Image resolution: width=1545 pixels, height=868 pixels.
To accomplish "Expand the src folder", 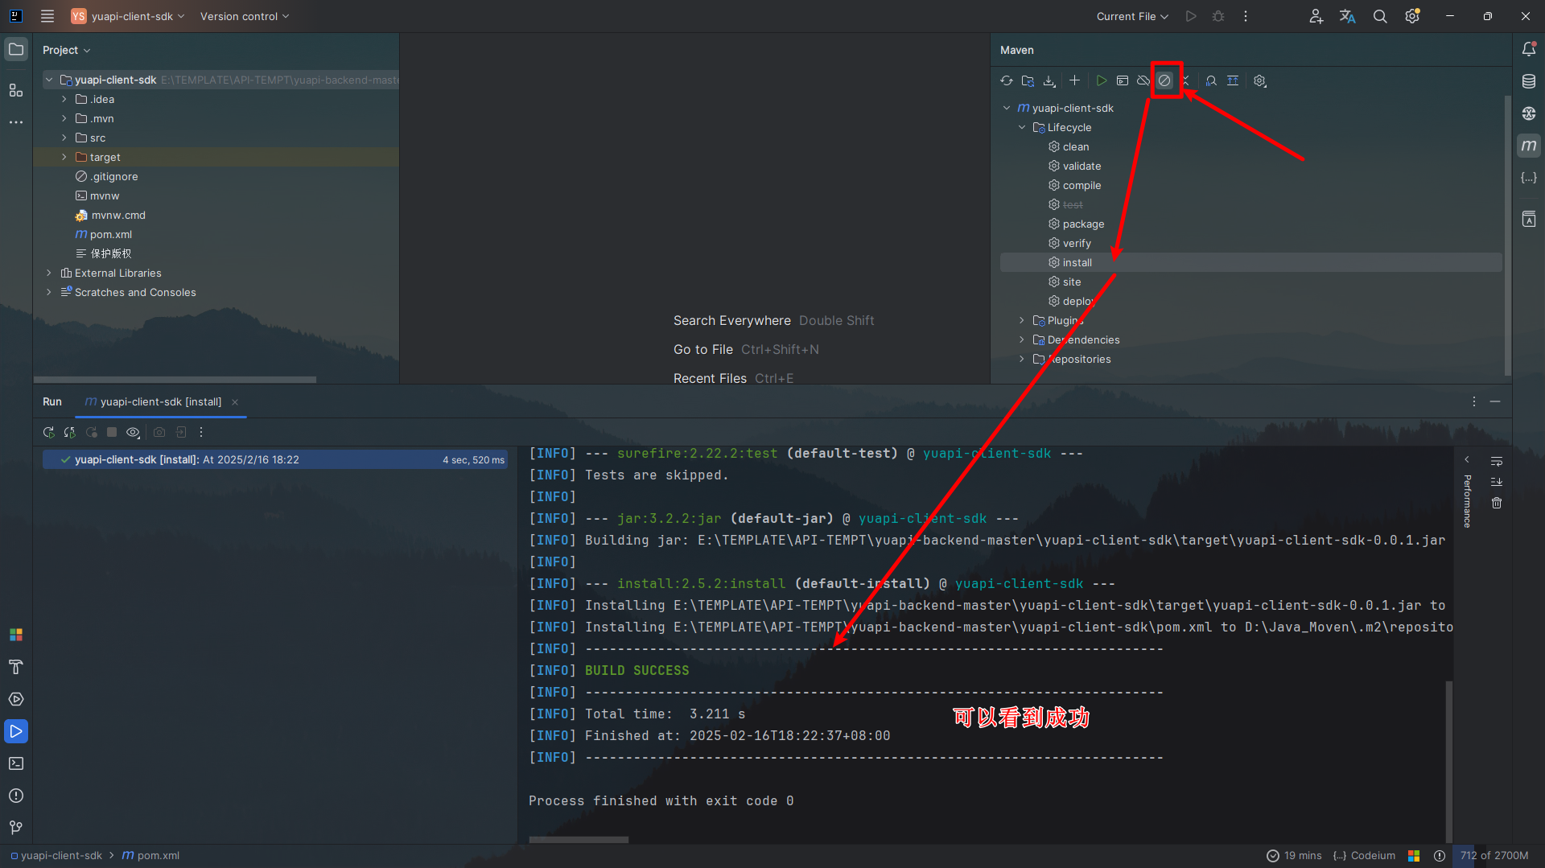I will tap(64, 138).
